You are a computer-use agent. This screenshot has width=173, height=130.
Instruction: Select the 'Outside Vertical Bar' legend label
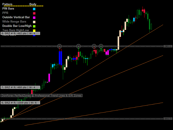point(16,17)
